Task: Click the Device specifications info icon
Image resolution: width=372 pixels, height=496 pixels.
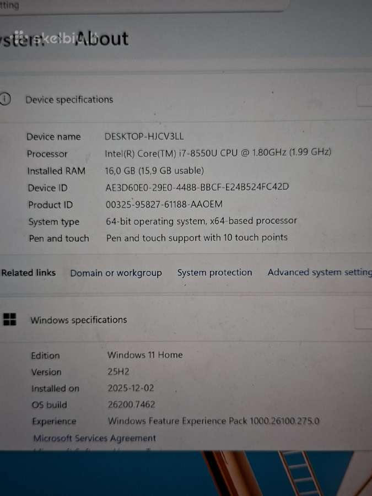Action: click(x=5, y=99)
